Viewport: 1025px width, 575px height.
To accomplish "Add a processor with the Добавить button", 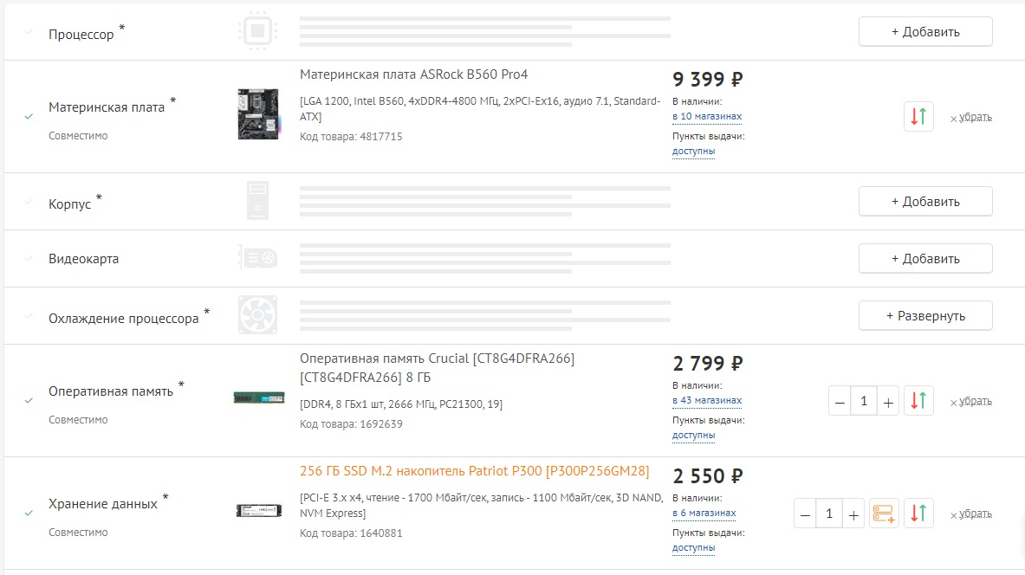I will click(x=925, y=32).
